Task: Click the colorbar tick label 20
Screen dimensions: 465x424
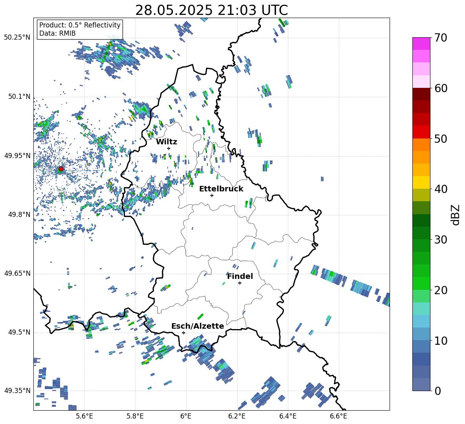Action: click(x=441, y=290)
